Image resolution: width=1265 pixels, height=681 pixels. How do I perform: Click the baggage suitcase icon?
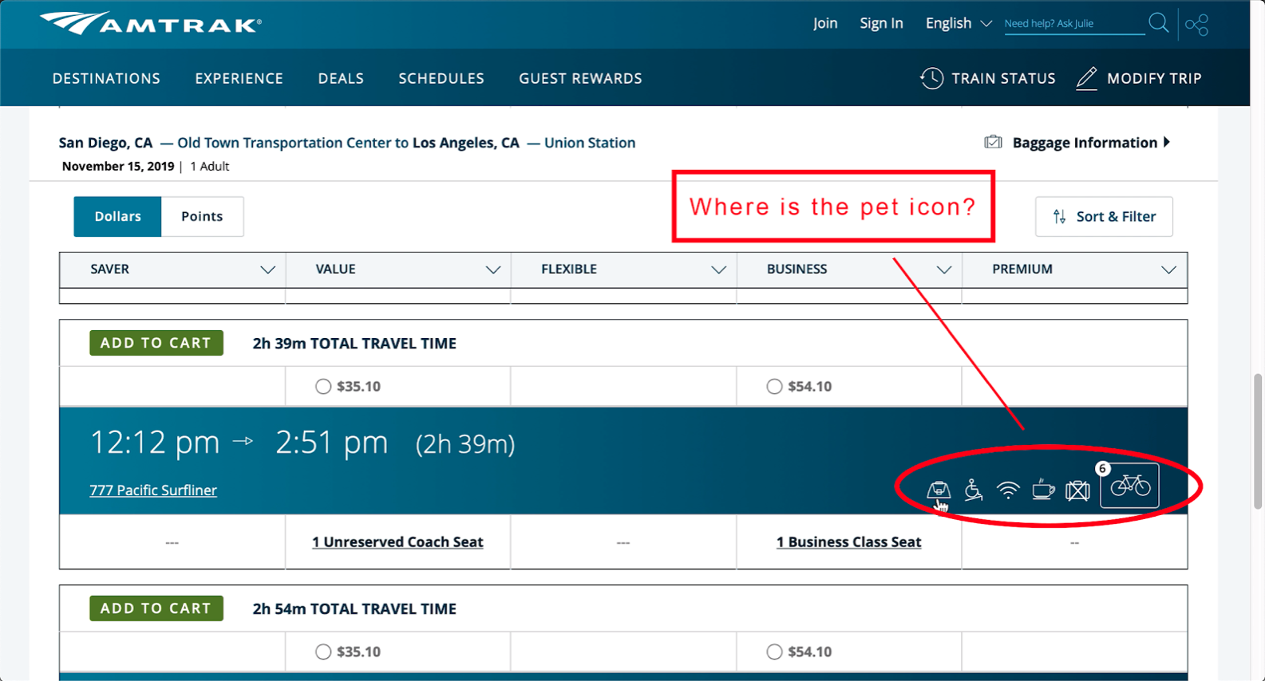[x=993, y=142]
